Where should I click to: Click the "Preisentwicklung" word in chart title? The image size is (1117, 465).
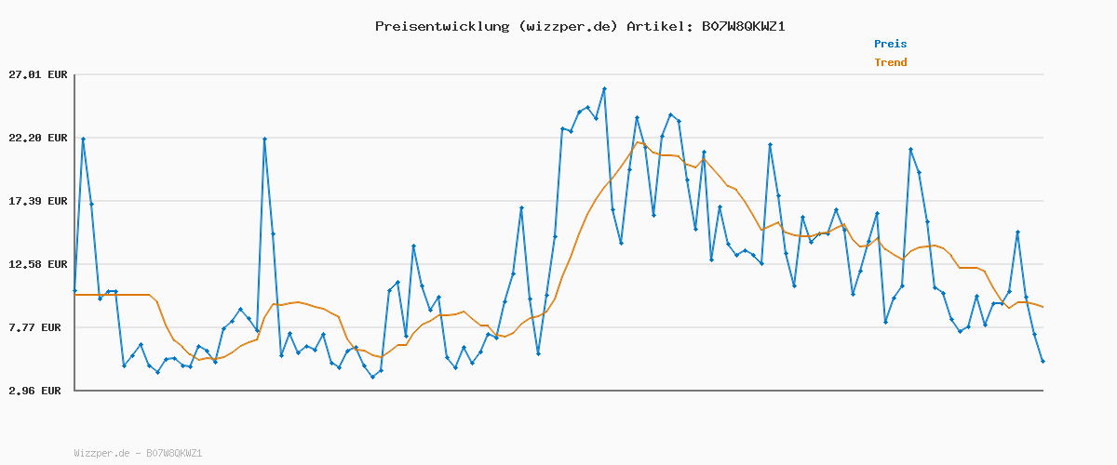tap(441, 26)
